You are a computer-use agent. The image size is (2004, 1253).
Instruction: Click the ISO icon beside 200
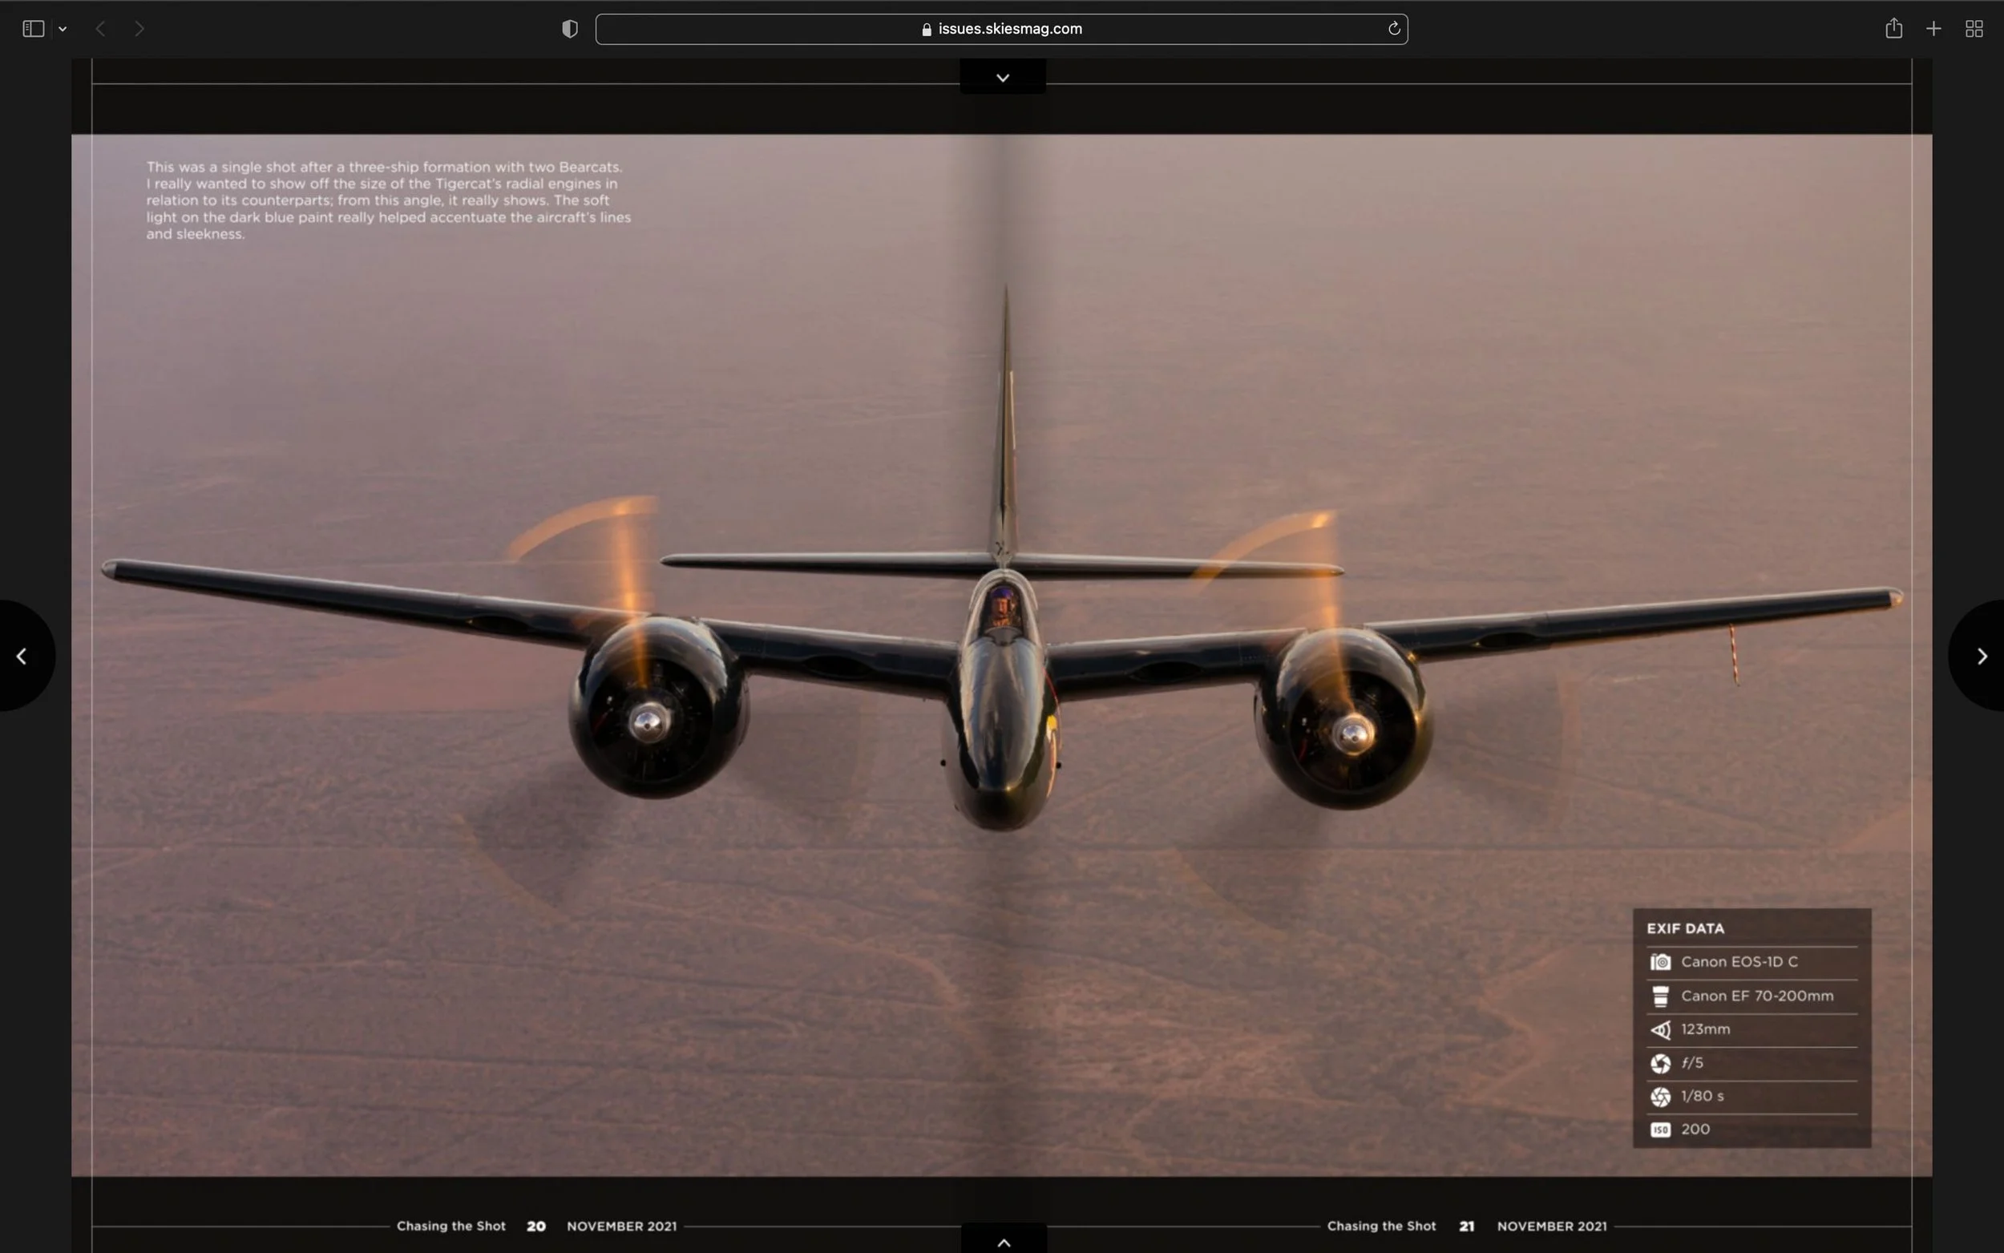[x=1659, y=1130]
